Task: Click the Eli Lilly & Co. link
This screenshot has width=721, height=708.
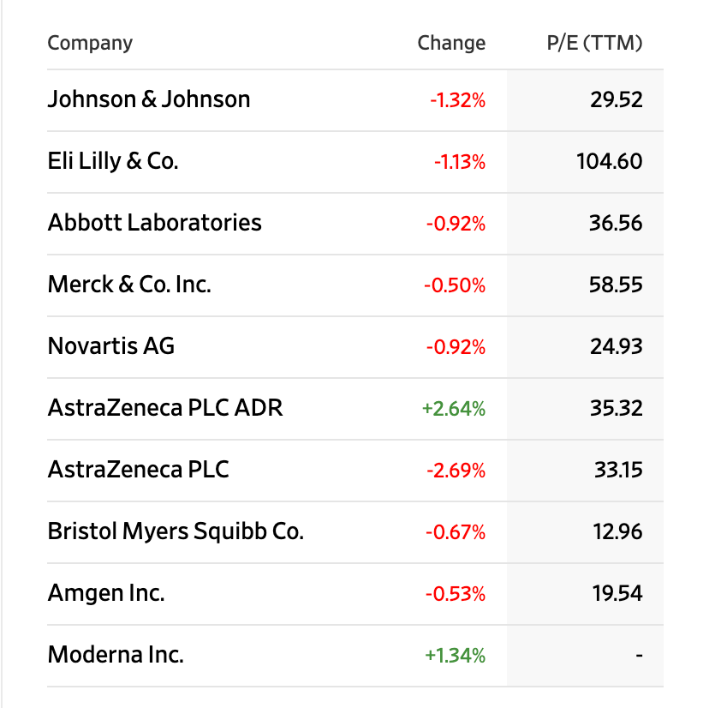Action: pyautogui.click(x=113, y=161)
